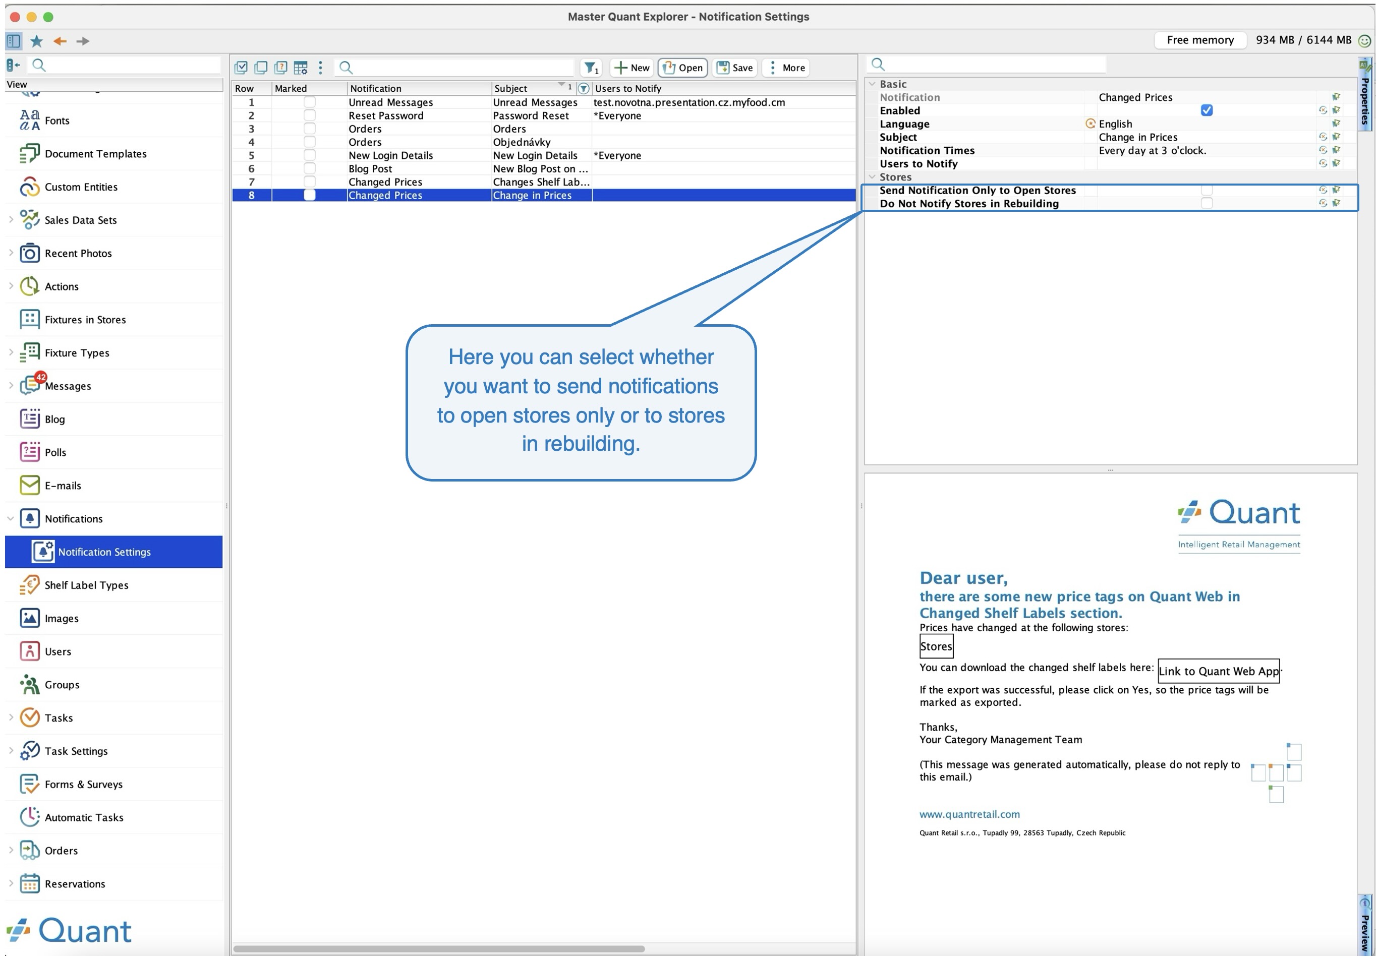Viewport: 1377px width, 958px height.
Task: Click the Free memory button
Action: click(x=1200, y=40)
